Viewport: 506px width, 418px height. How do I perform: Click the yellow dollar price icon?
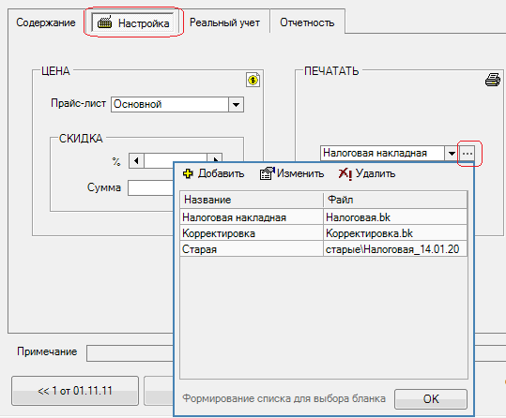pos(253,80)
